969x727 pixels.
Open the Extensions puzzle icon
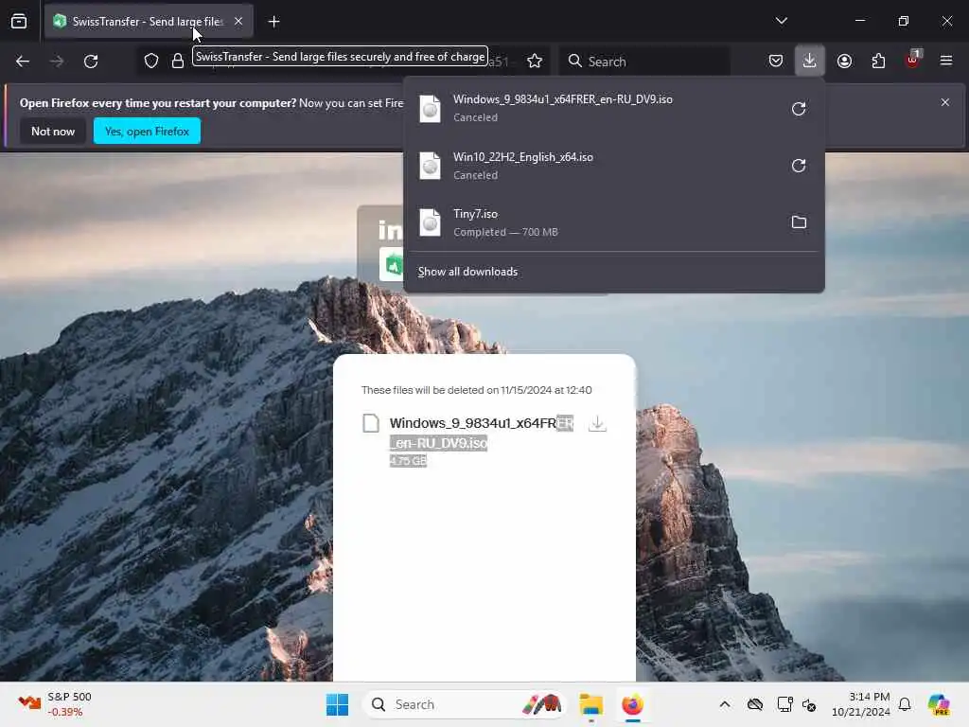pos(878,61)
